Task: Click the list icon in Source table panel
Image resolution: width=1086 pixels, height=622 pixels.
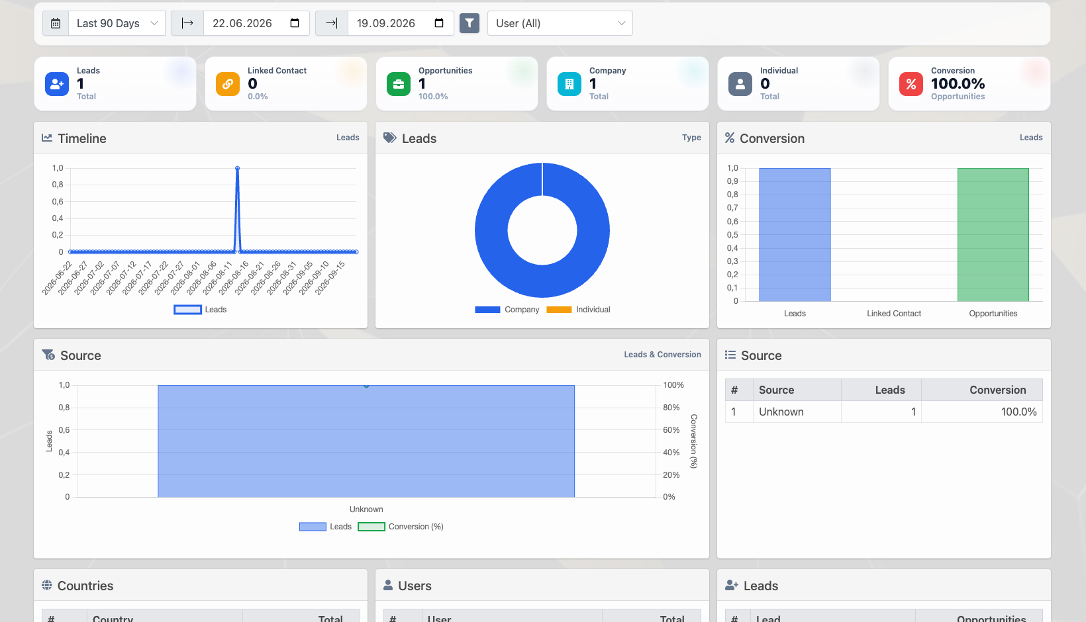Action: click(x=730, y=355)
